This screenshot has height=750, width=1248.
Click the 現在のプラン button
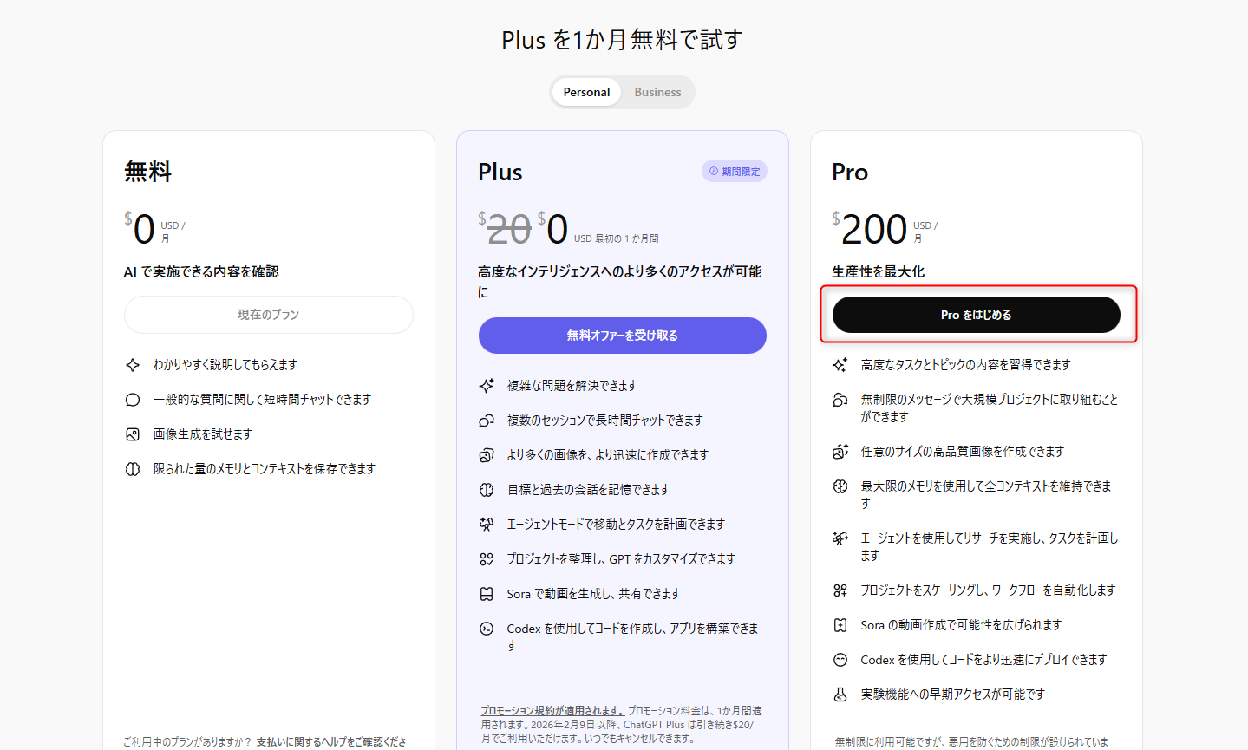268,315
